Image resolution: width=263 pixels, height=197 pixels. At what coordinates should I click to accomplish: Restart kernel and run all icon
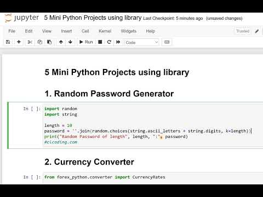(x=118, y=42)
